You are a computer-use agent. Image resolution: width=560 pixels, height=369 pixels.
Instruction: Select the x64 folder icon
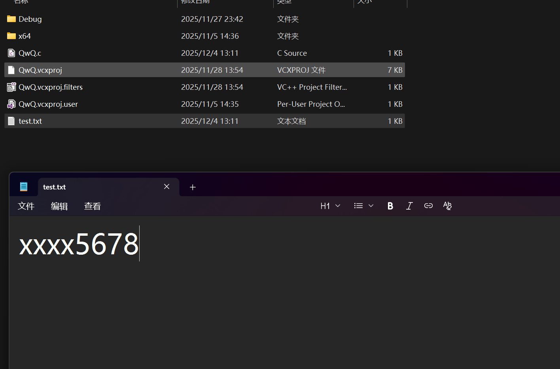[x=11, y=36]
